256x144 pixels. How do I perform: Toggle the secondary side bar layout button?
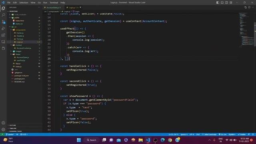(x=226, y=2)
